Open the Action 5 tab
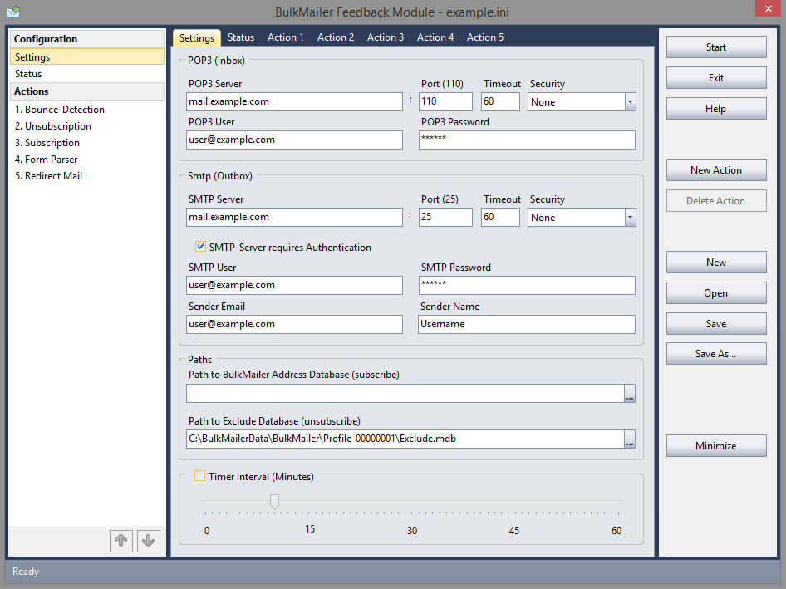The image size is (786, 589). [x=485, y=37]
